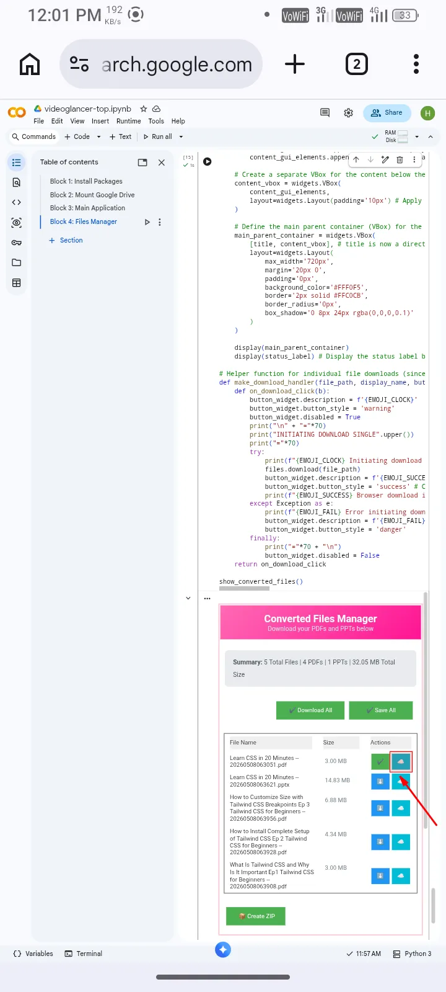446x992 pixels.
Task: Expand the Code insert dropdown arrow
Action: point(98,136)
